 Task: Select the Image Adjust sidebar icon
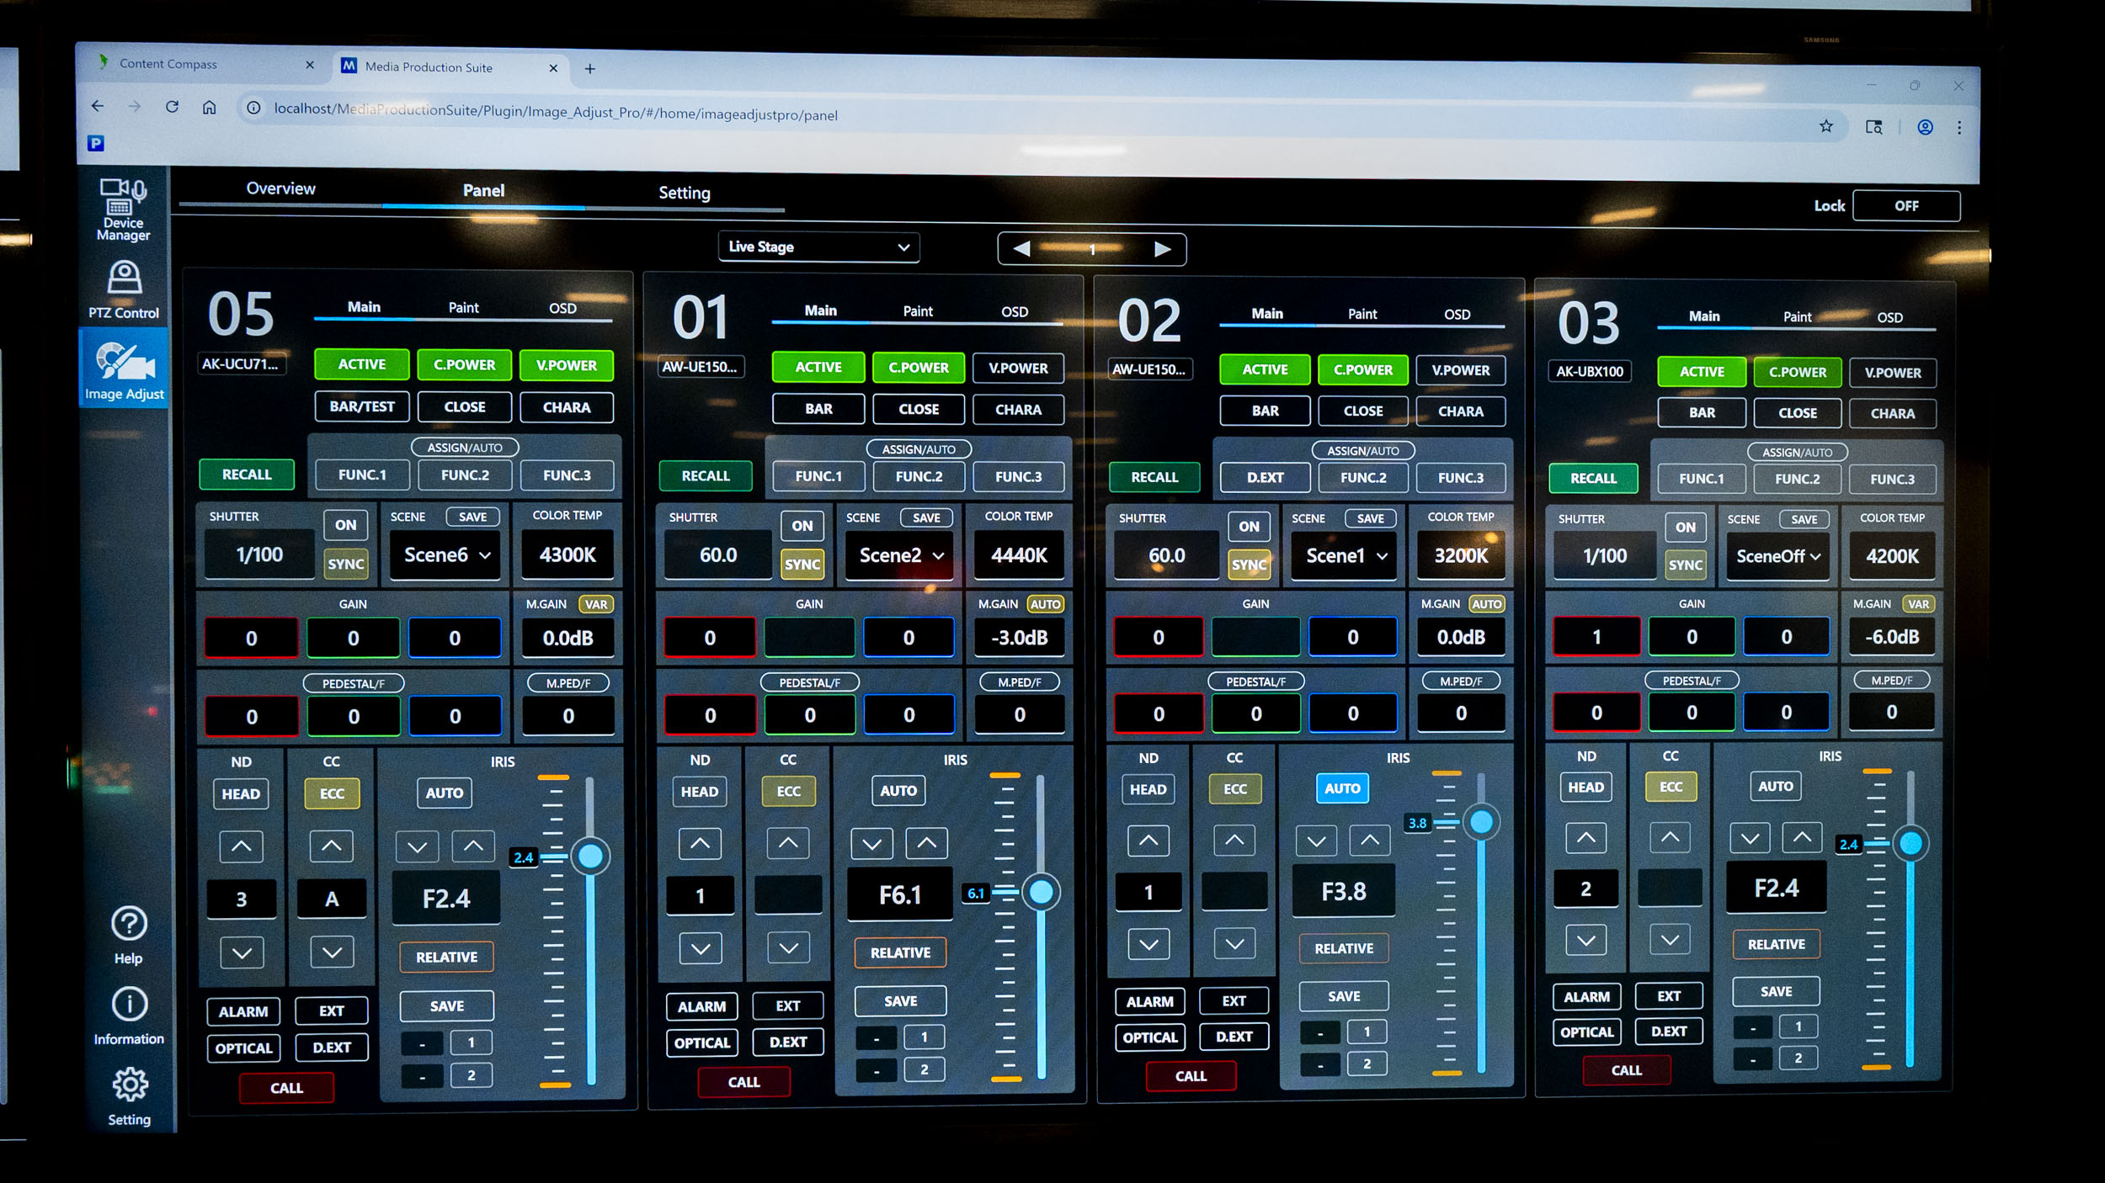[x=125, y=370]
